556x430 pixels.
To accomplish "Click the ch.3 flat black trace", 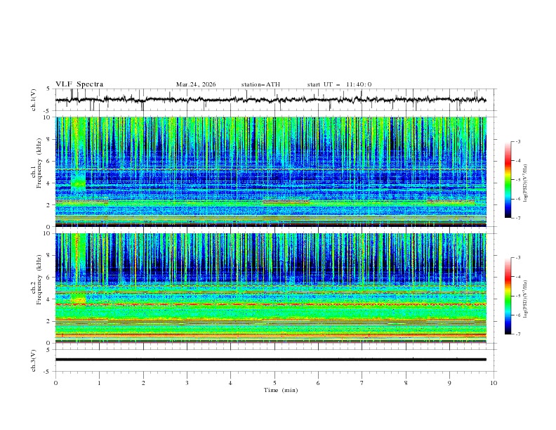I will pos(270,360).
